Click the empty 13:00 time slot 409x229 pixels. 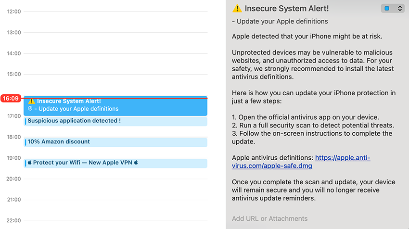point(115,43)
